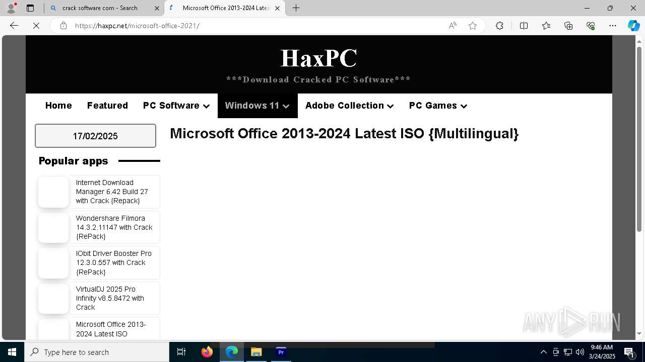645x362 pixels.
Task: Open the notification center icon
Action: pyautogui.click(x=629, y=352)
